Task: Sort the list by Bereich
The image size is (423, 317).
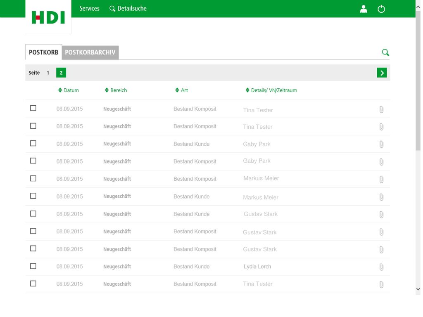Action: point(116,90)
